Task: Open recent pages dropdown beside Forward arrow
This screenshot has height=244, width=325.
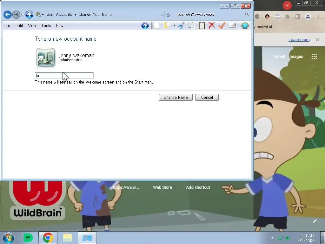Action: (23, 15)
